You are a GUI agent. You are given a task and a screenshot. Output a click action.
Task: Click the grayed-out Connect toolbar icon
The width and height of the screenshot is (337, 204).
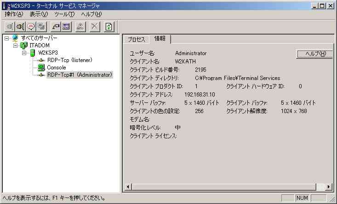pos(10,27)
